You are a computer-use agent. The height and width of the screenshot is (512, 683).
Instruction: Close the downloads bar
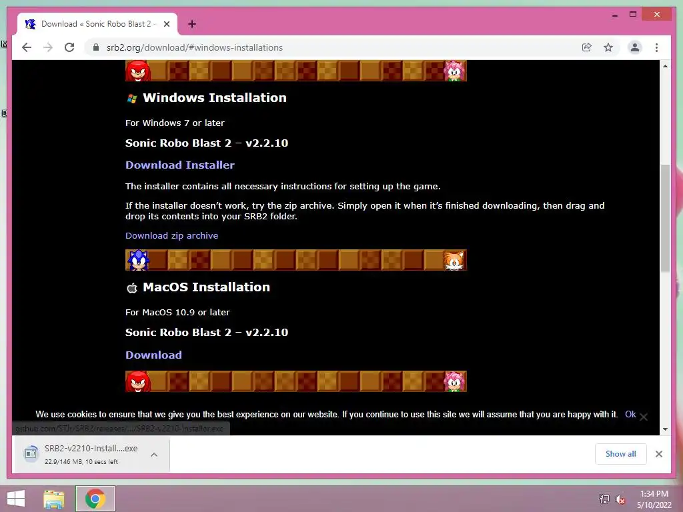click(x=658, y=454)
